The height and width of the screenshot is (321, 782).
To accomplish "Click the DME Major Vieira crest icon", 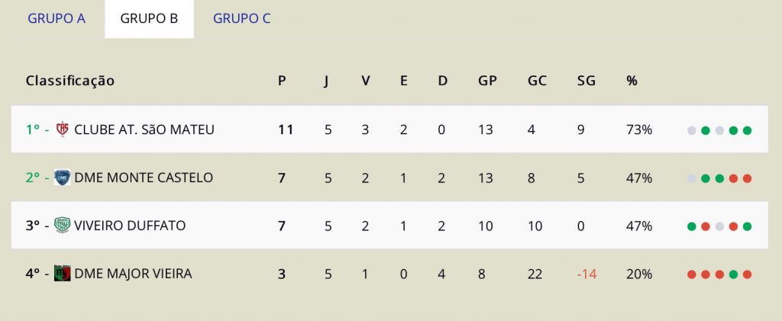I will tap(63, 273).
